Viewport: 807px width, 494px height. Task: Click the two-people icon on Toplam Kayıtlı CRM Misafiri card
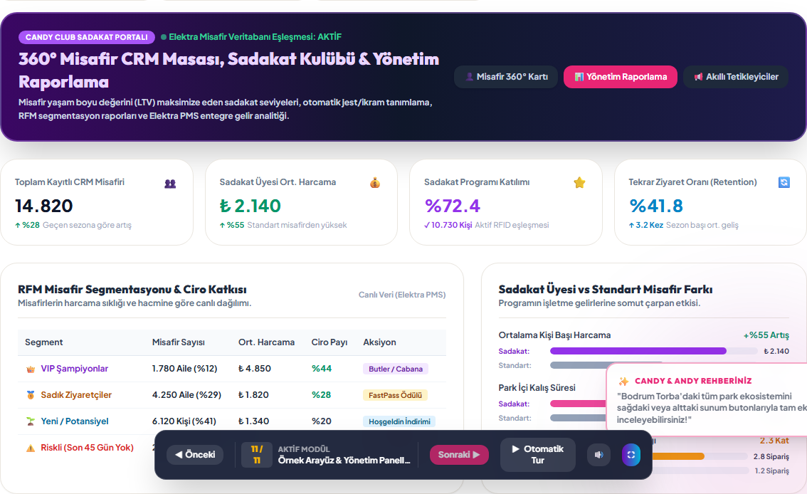coord(170,183)
